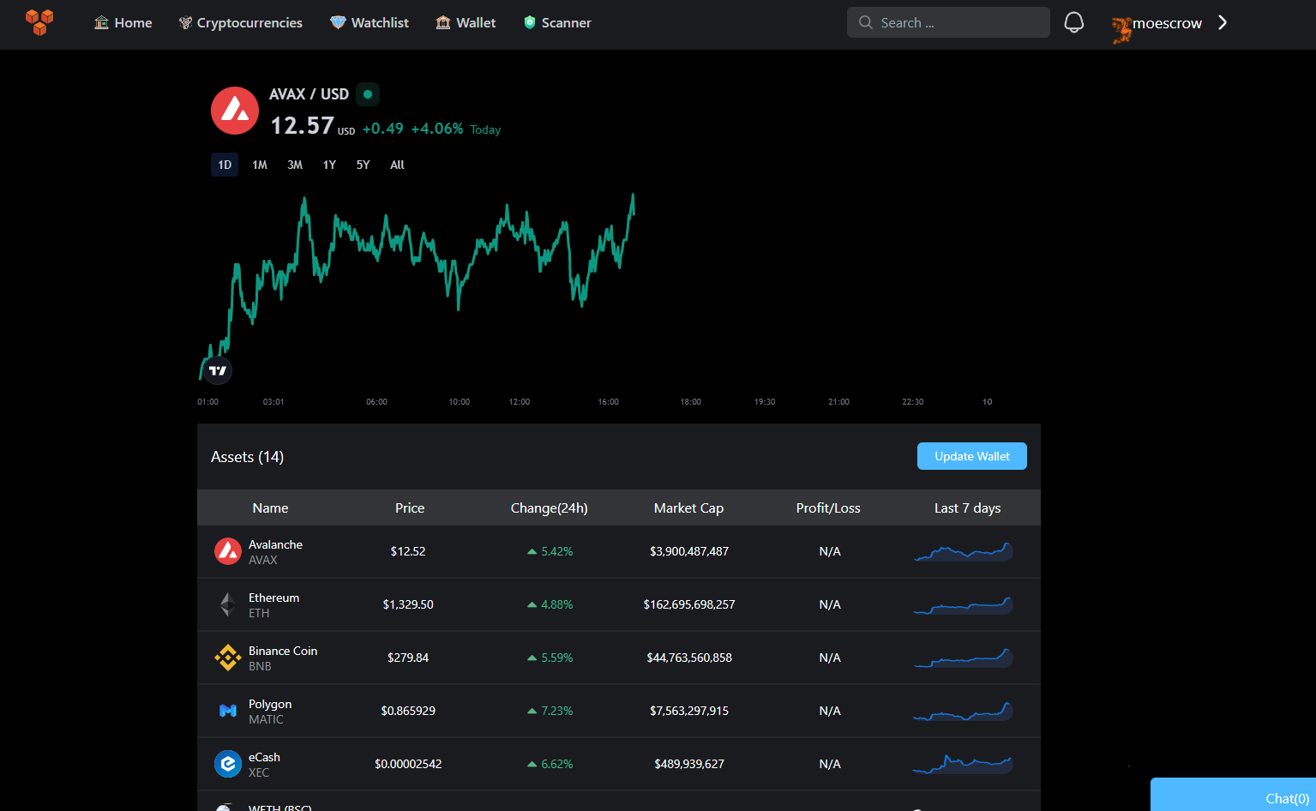Viewport: 1316px width, 811px height.
Task: Click the eCash XEC icon
Action: point(228,764)
